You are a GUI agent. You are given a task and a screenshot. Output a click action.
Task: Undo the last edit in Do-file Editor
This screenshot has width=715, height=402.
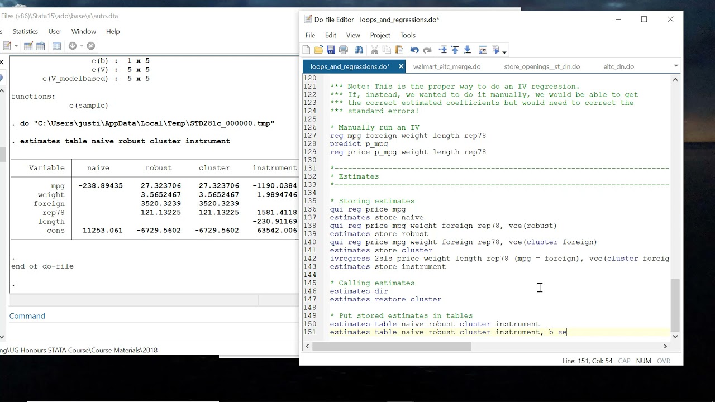414,50
